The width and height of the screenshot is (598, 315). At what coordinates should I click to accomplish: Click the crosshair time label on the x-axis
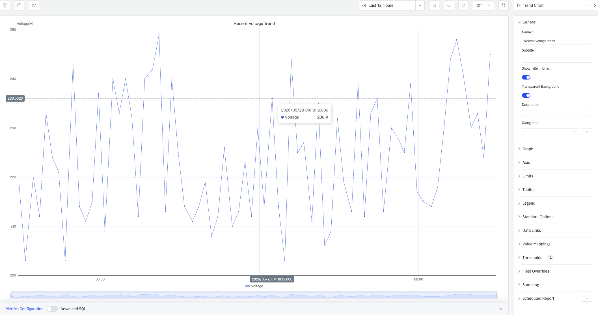point(272,279)
